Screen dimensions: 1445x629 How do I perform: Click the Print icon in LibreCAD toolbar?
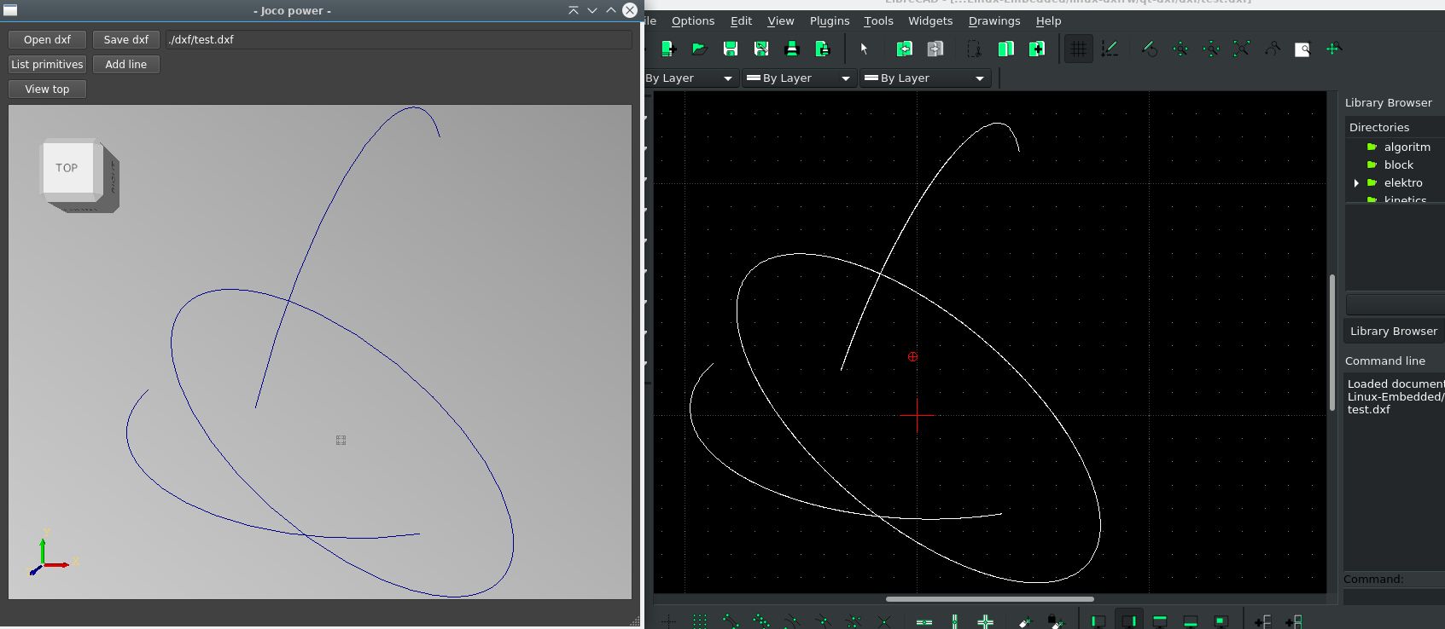[791, 49]
